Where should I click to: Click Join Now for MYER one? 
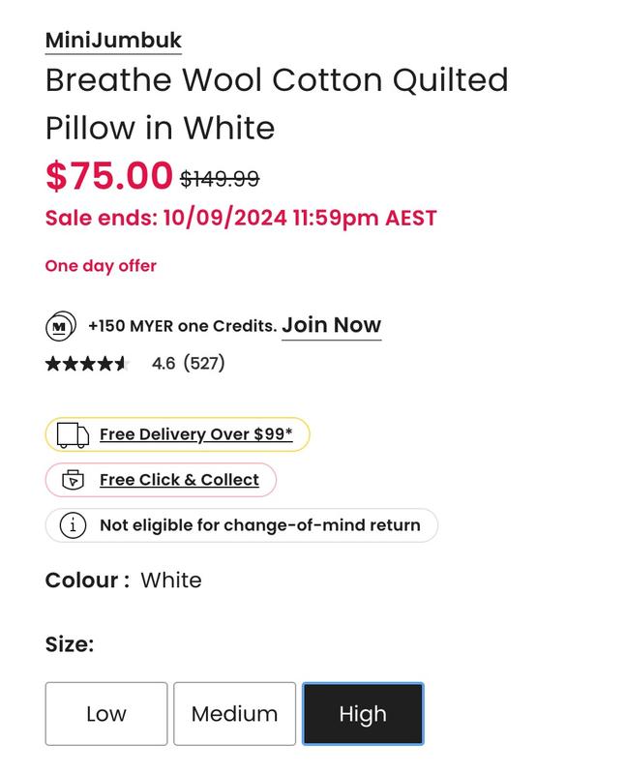click(331, 325)
